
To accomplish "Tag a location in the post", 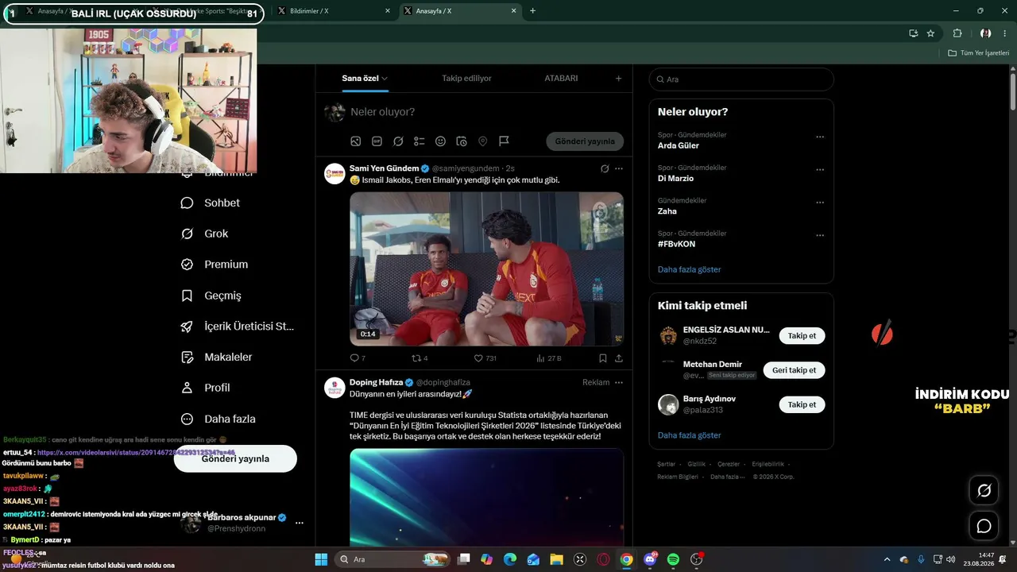I will click(x=482, y=141).
